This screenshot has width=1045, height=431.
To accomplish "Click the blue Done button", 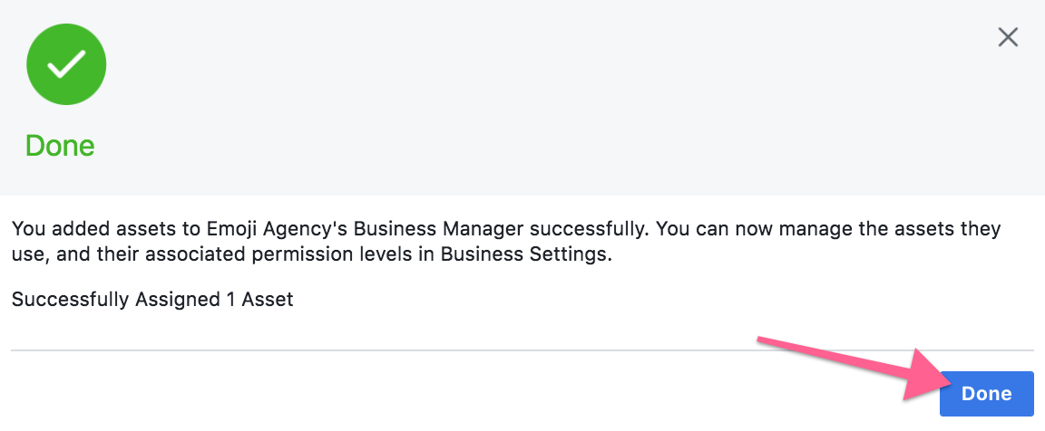I will [986, 394].
